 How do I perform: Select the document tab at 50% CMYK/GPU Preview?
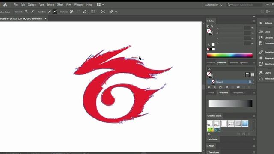21,18
